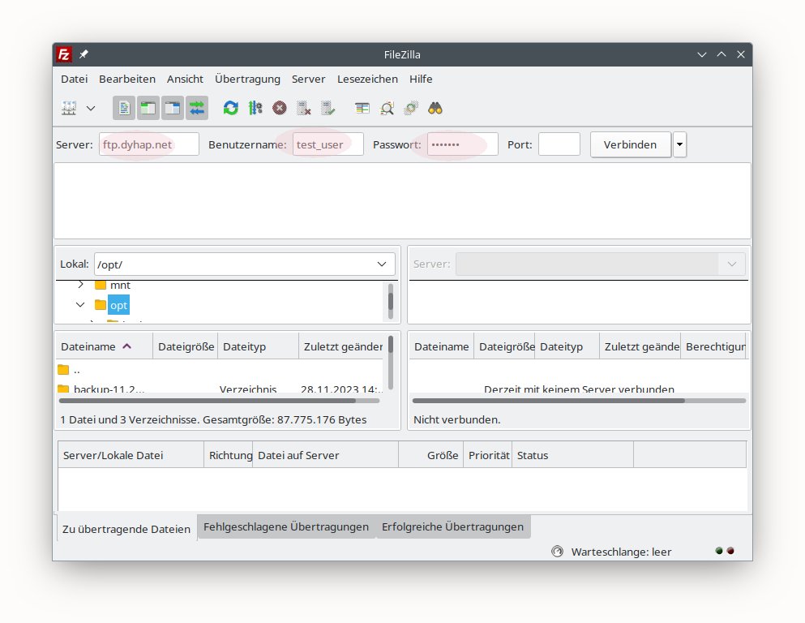
Task: Click the binoculars file search icon
Action: 435,108
